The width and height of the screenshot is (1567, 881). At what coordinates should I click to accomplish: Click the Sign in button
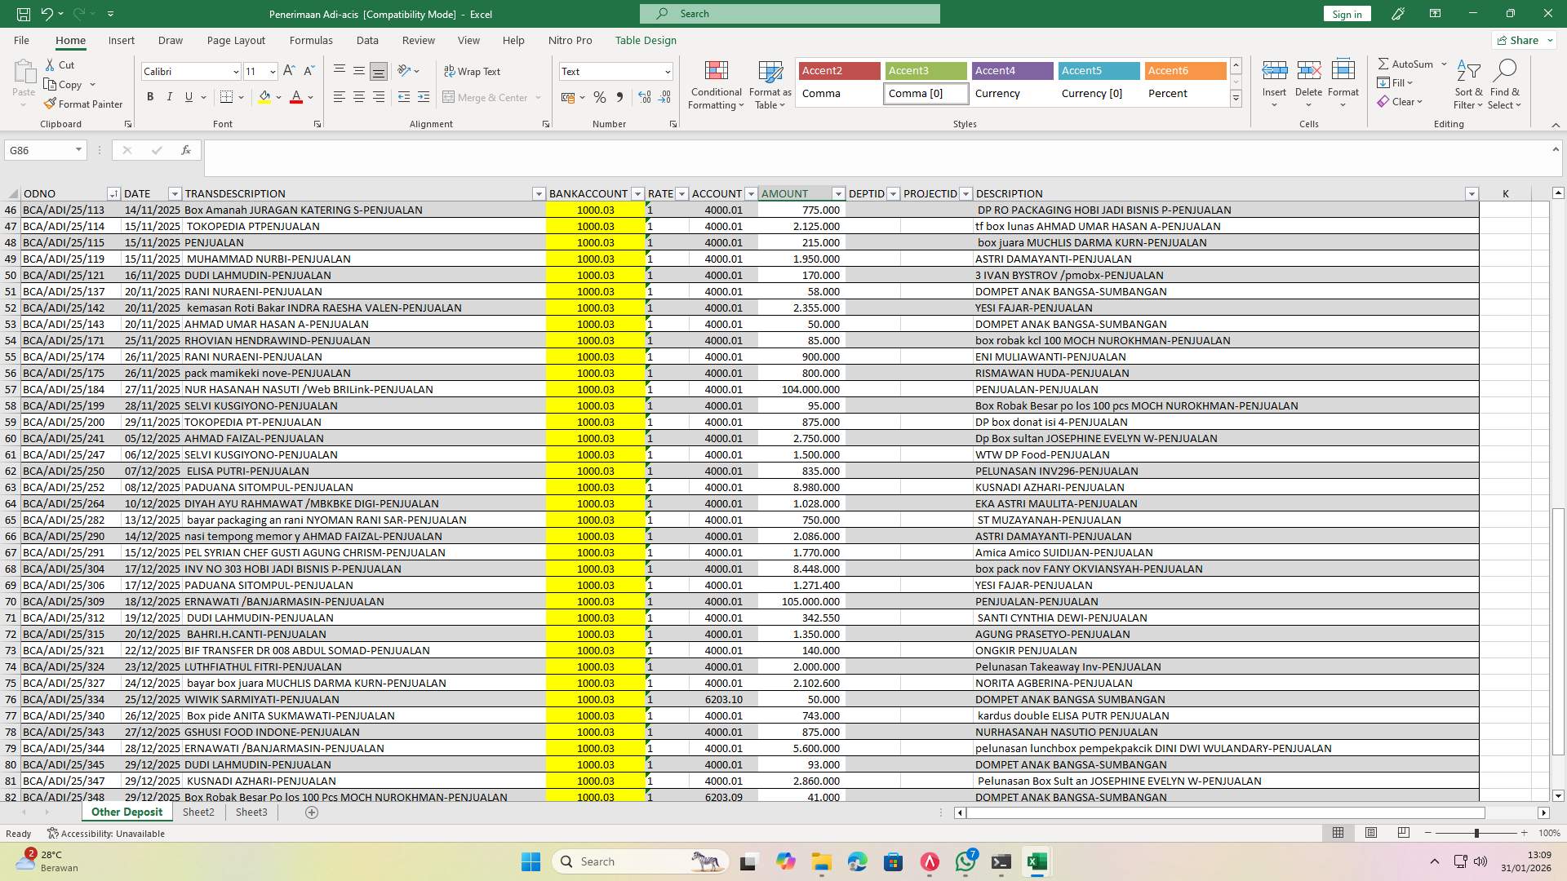coord(1346,14)
